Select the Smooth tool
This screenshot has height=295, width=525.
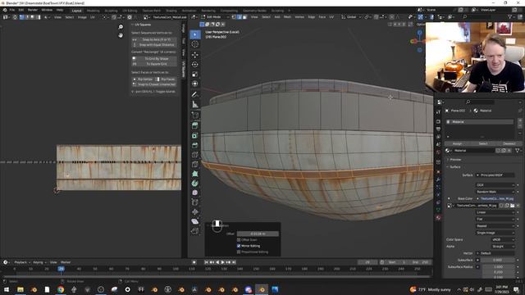195,193
